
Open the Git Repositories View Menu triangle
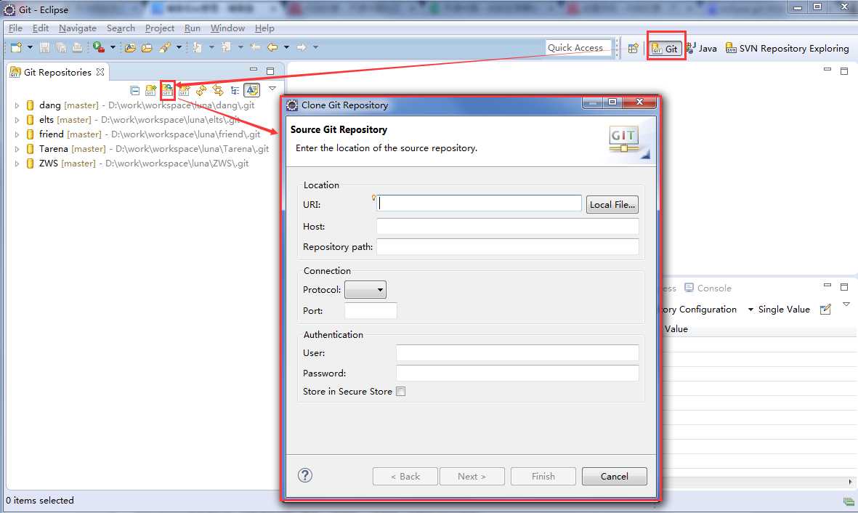point(272,88)
